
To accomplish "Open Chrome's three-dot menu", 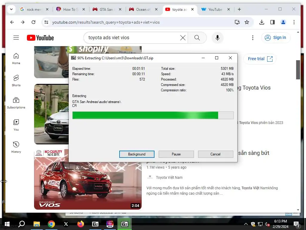I will click(x=294, y=22).
